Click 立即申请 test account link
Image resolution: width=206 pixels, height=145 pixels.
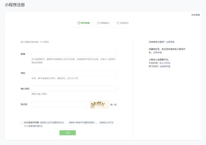[x=157, y=53]
